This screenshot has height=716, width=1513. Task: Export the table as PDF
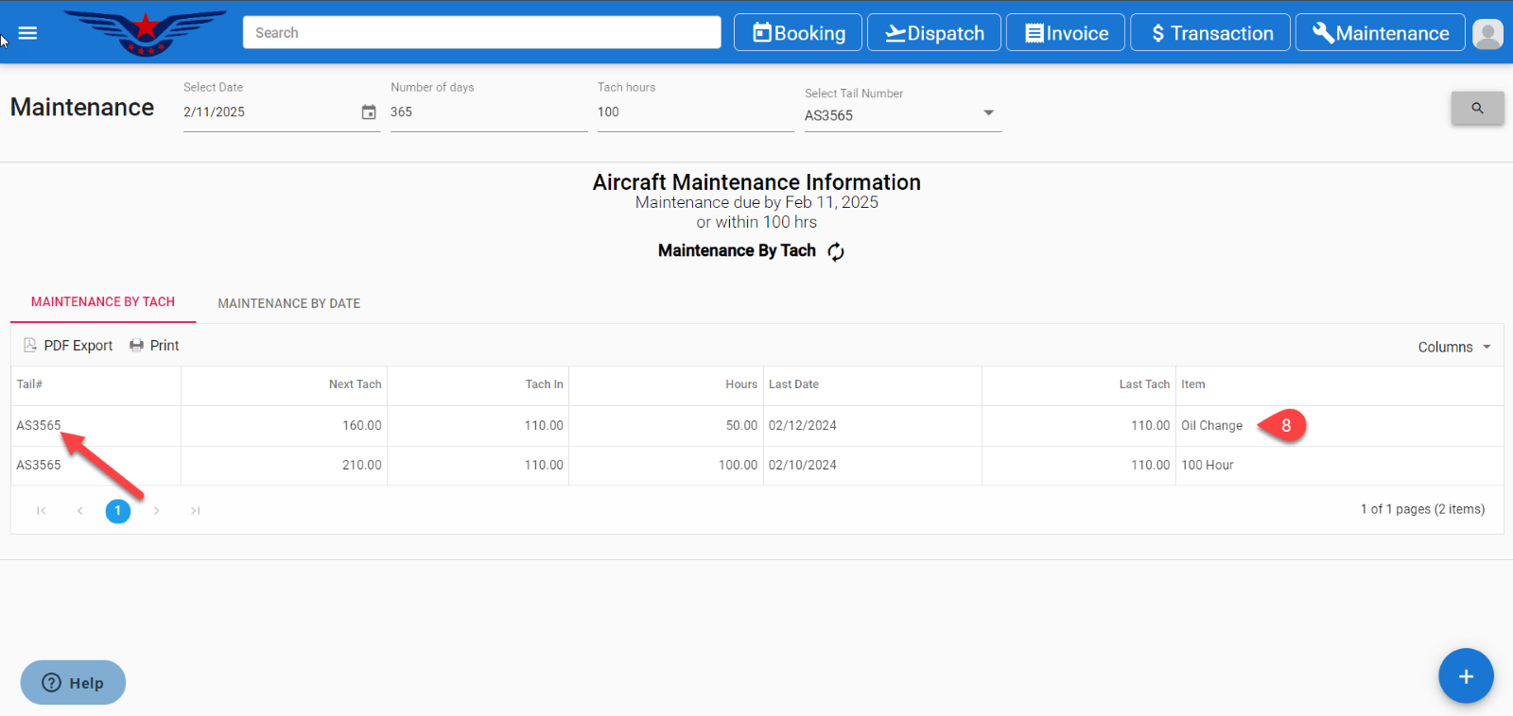[68, 346]
